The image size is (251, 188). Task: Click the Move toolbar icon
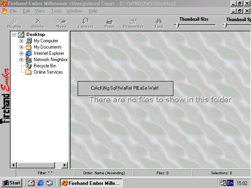(61, 23)
